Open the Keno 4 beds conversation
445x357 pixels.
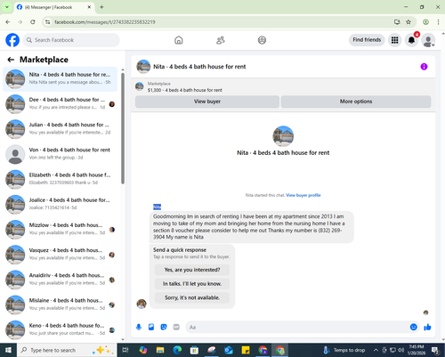pos(61,329)
